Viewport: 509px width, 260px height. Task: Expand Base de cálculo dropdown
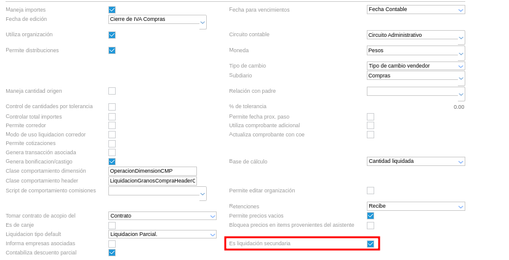point(461,162)
